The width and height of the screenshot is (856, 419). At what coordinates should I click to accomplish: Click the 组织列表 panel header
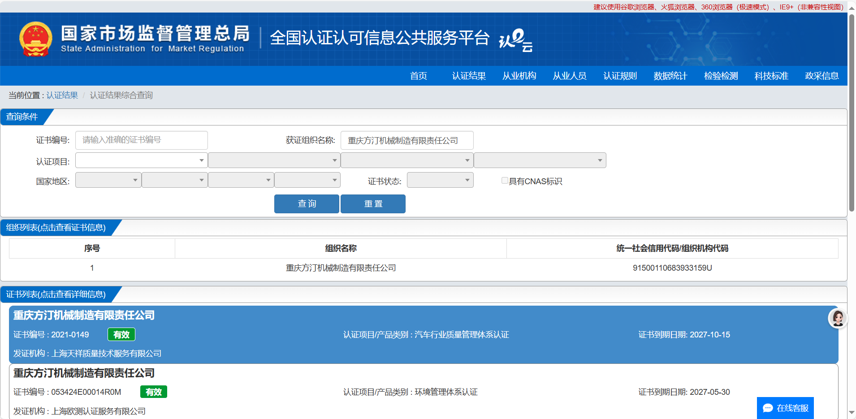(x=56, y=228)
